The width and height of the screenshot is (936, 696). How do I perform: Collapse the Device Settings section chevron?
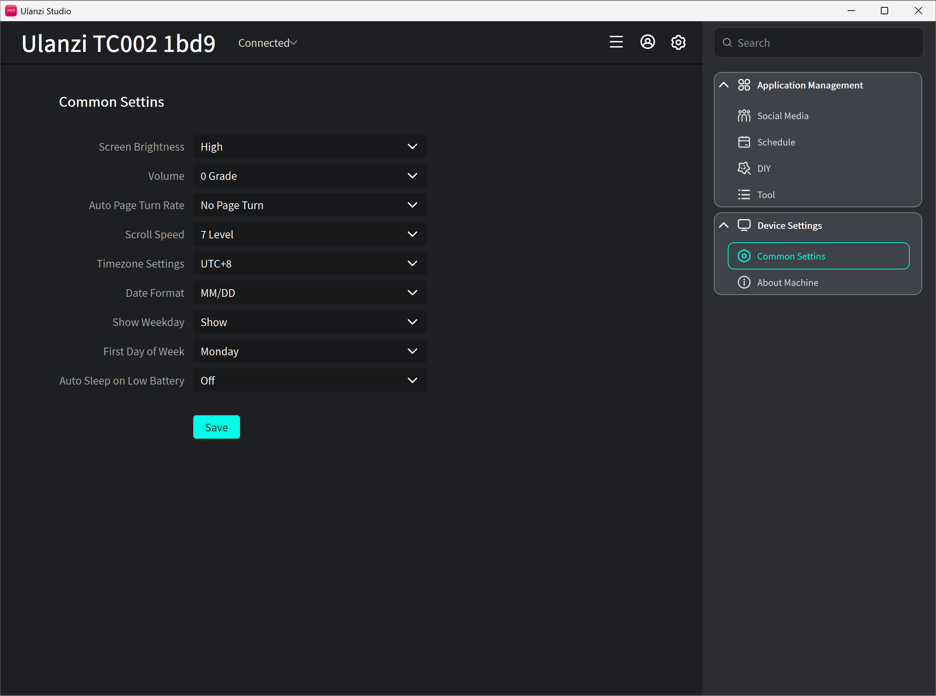click(x=724, y=226)
